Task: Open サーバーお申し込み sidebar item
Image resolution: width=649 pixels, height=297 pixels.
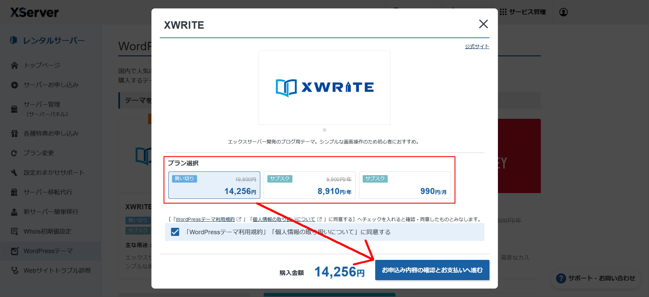Action: (51, 85)
